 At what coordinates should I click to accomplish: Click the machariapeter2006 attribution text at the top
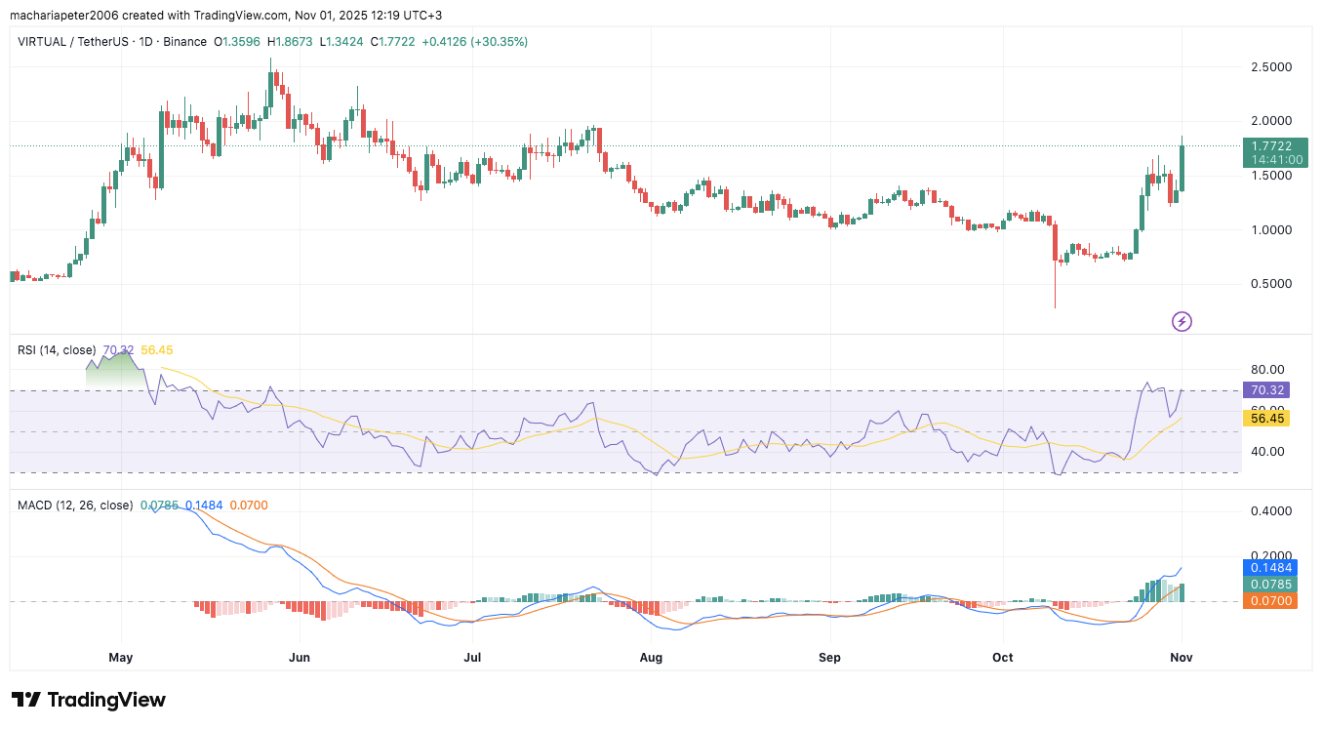[62, 16]
